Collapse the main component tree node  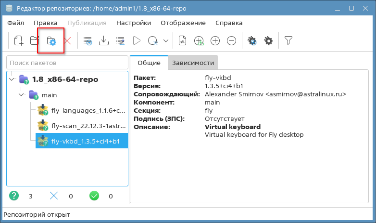(22, 95)
